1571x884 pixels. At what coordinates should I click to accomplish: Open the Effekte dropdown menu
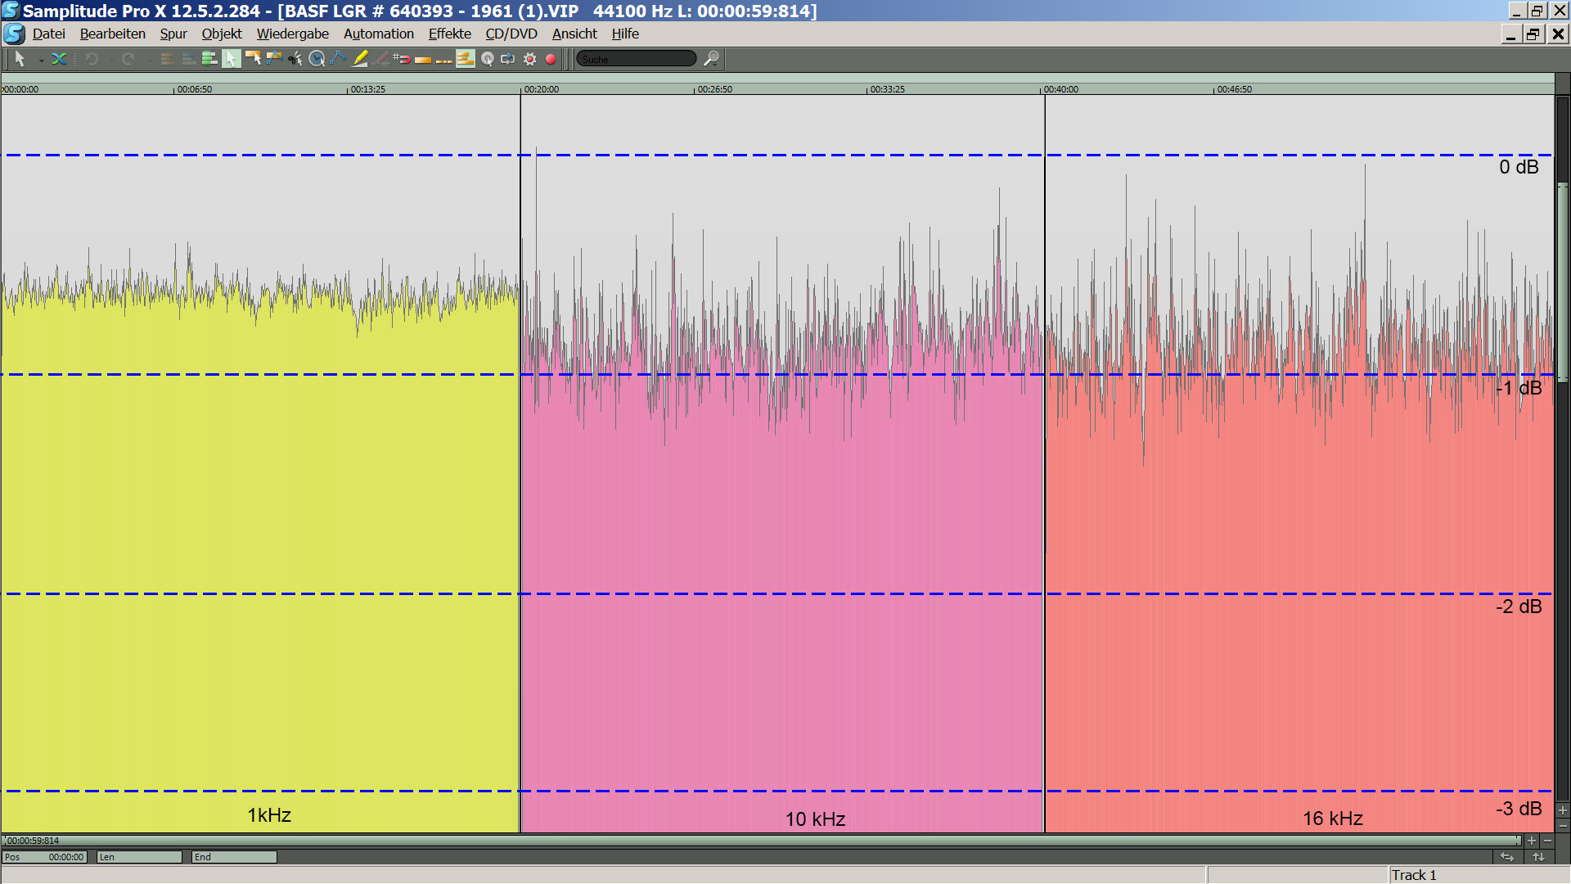tap(449, 34)
